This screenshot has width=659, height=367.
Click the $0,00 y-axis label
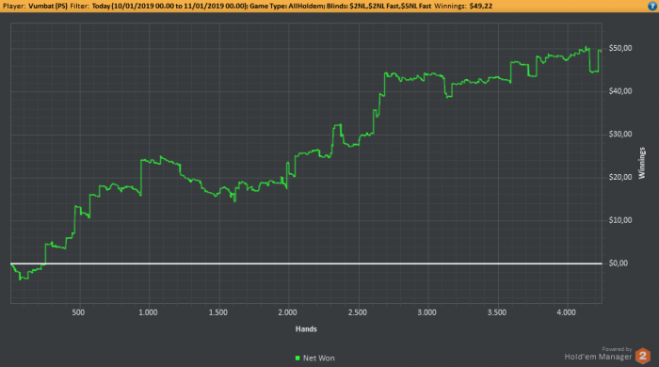[x=619, y=263]
